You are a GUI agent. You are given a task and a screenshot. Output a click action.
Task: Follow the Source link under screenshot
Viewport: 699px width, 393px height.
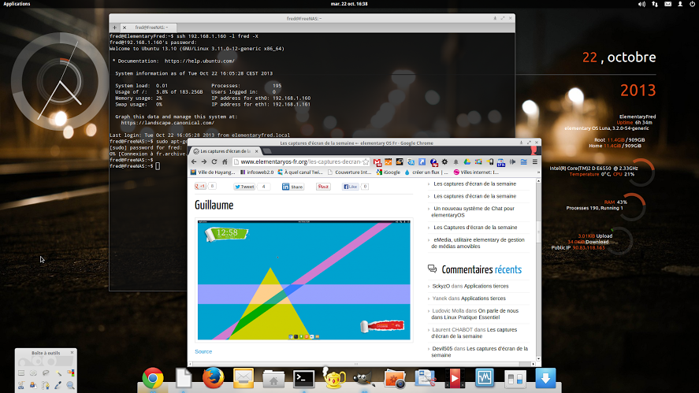tap(203, 351)
